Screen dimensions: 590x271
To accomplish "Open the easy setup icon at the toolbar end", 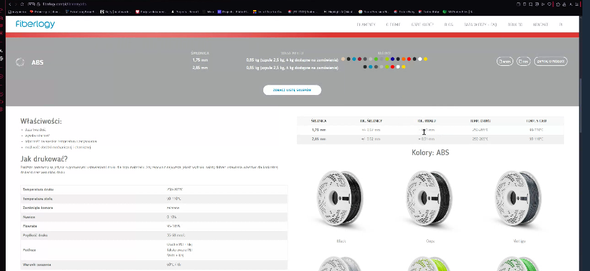I will point(577,4).
